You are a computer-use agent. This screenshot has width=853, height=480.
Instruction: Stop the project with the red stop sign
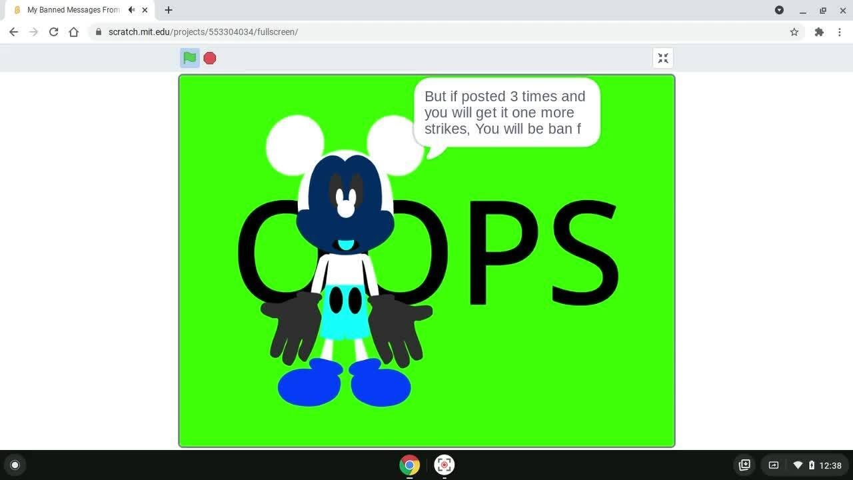point(210,58)
